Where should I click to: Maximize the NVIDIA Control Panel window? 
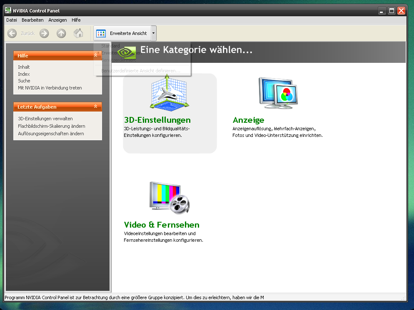click(392, 11)
